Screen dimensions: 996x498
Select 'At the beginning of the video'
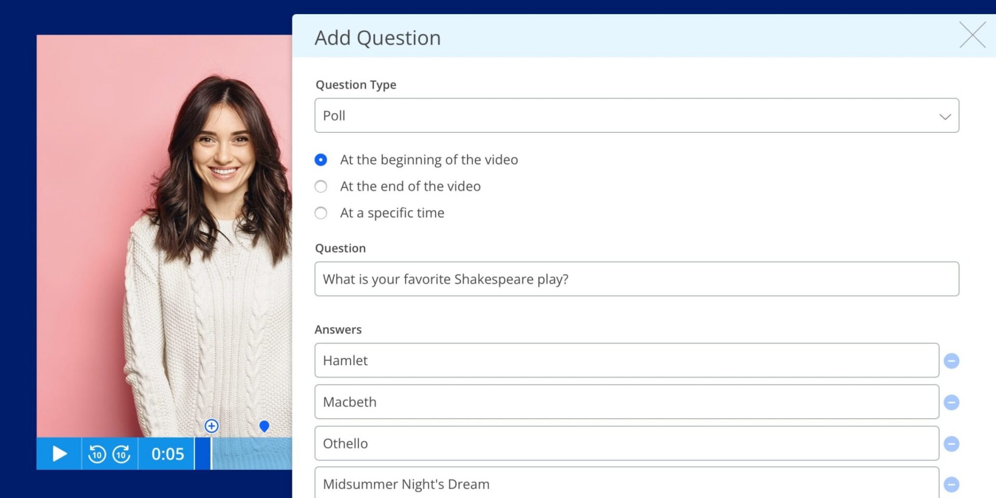coord(321,160)
